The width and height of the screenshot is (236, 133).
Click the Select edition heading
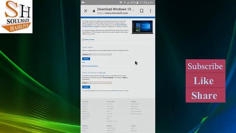click(x=88, y=47)
